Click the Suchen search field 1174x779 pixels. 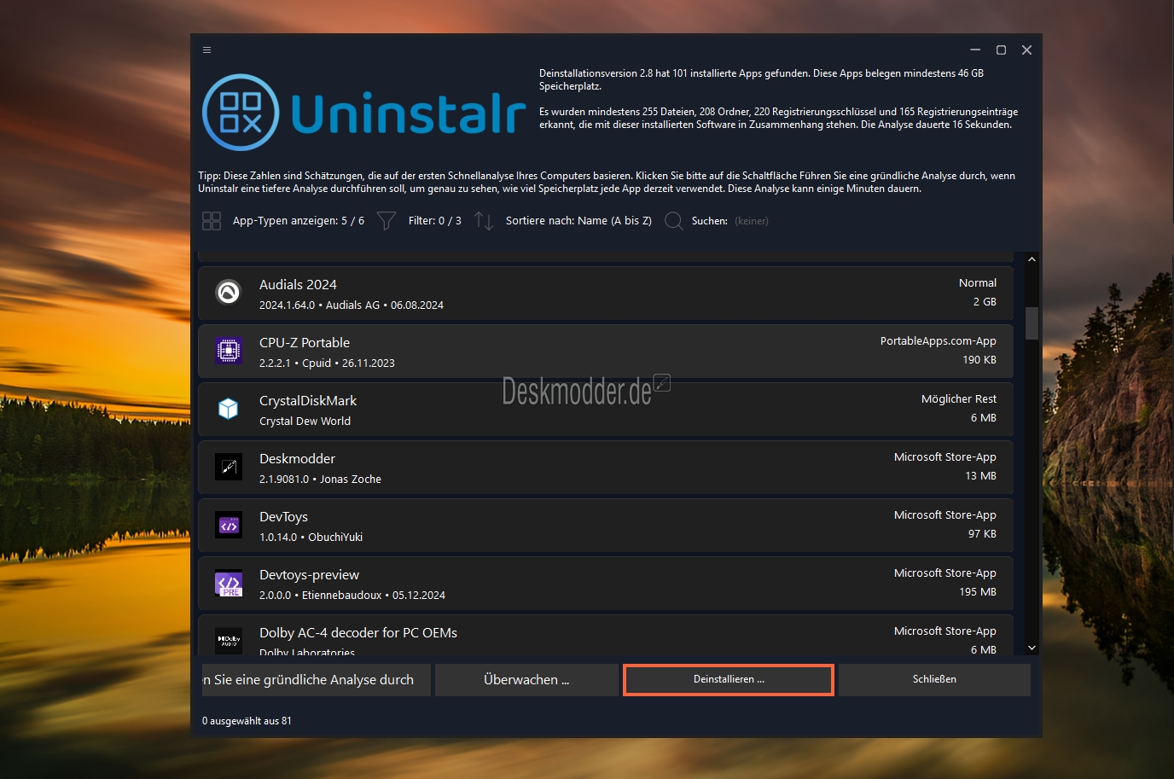pos(752,221)
